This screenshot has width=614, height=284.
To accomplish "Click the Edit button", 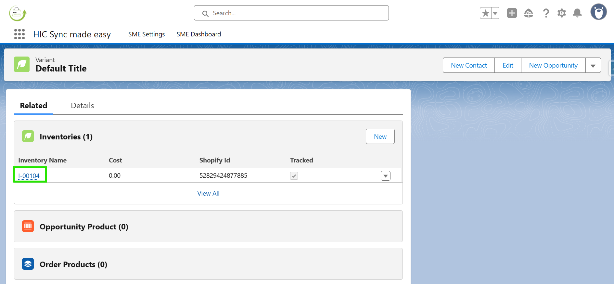I will coord(508,65).
